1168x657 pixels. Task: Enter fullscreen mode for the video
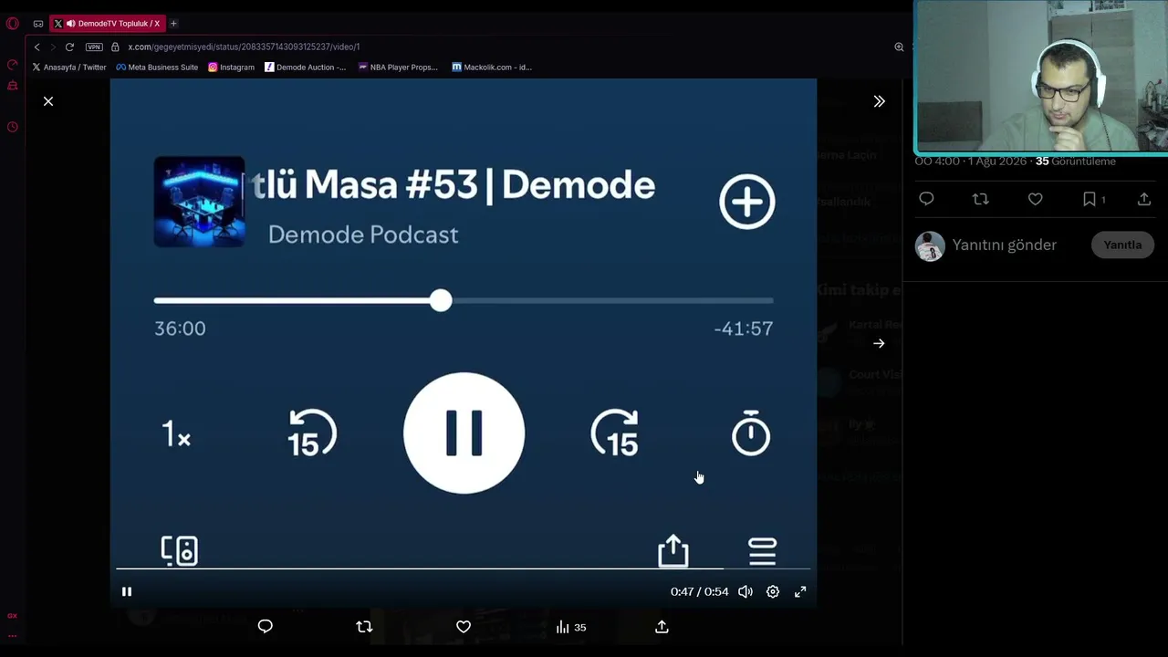coord(800,591)
